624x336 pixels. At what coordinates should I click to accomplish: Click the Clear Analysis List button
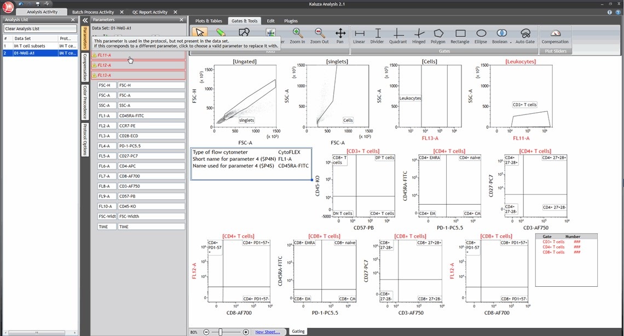40,28
